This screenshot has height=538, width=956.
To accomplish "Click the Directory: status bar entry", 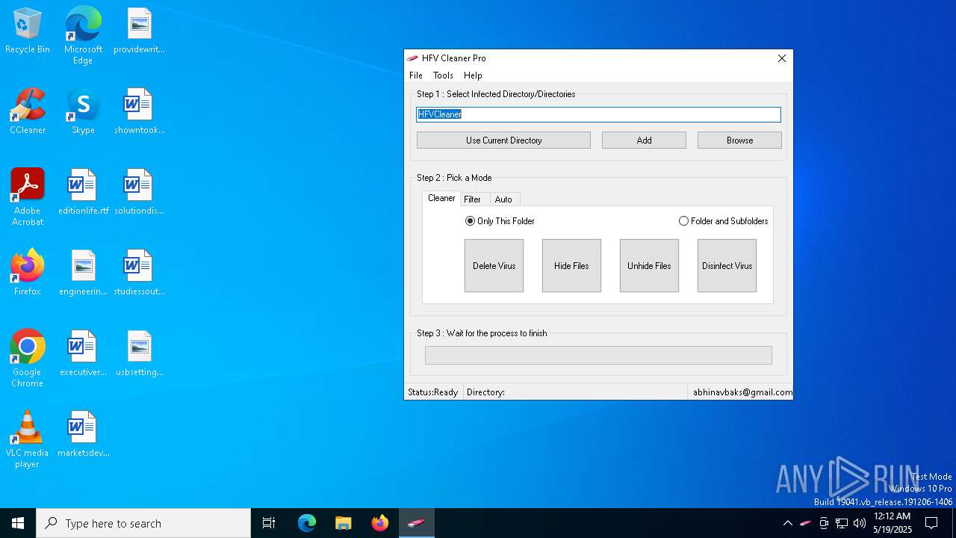I will 486,392.
